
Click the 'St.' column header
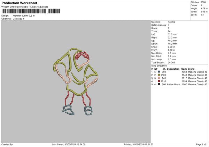click(x=164, y=69)
